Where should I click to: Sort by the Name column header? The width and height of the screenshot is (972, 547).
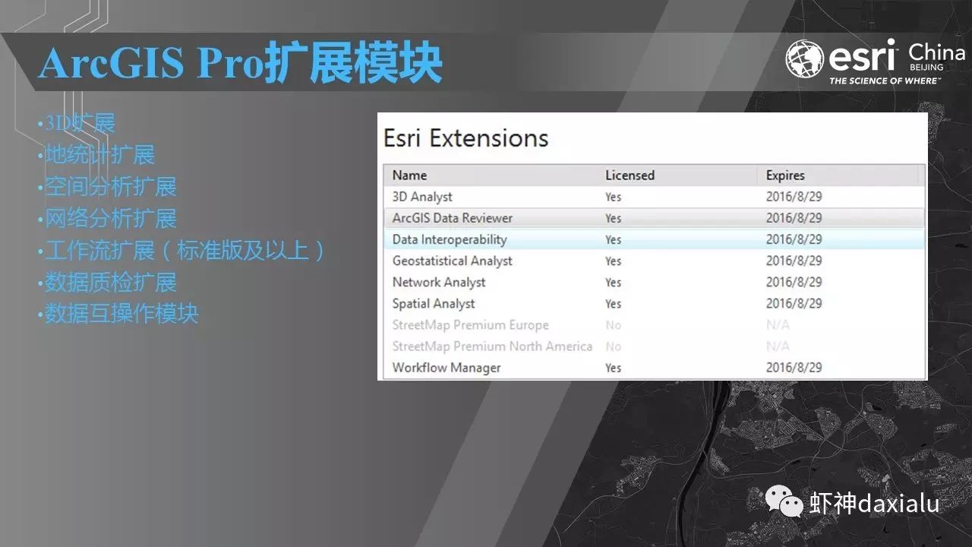[x=409, y=175]
